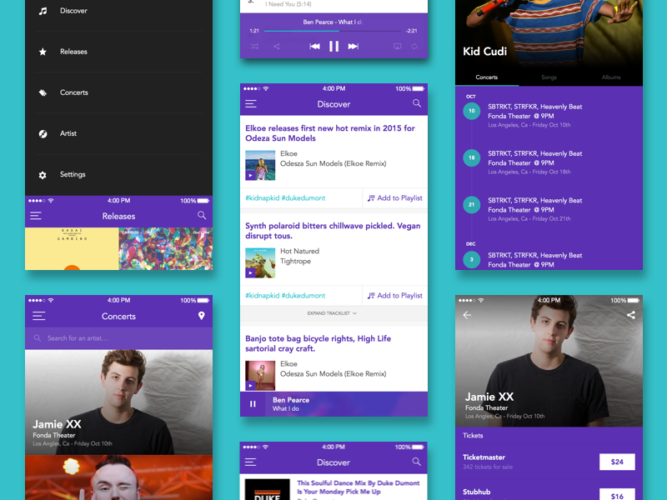Open Settings in the dark side menu
Screen dimensions: 667x500
pyautogui.click(x=73, y=174)
